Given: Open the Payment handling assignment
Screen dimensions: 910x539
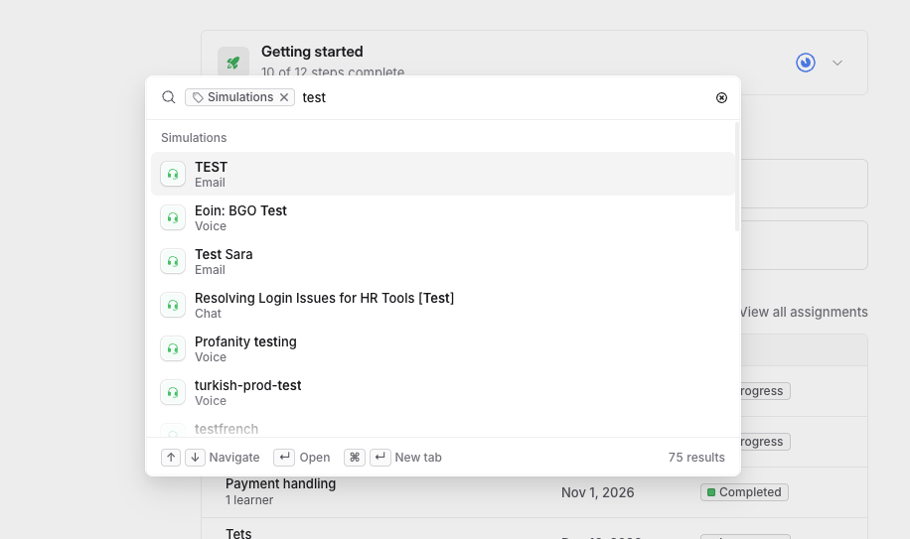Looking at the screenshot, I should point(280,484).
